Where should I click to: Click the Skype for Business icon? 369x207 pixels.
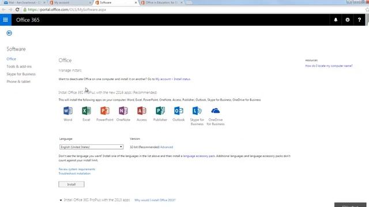tap(197, 110)
